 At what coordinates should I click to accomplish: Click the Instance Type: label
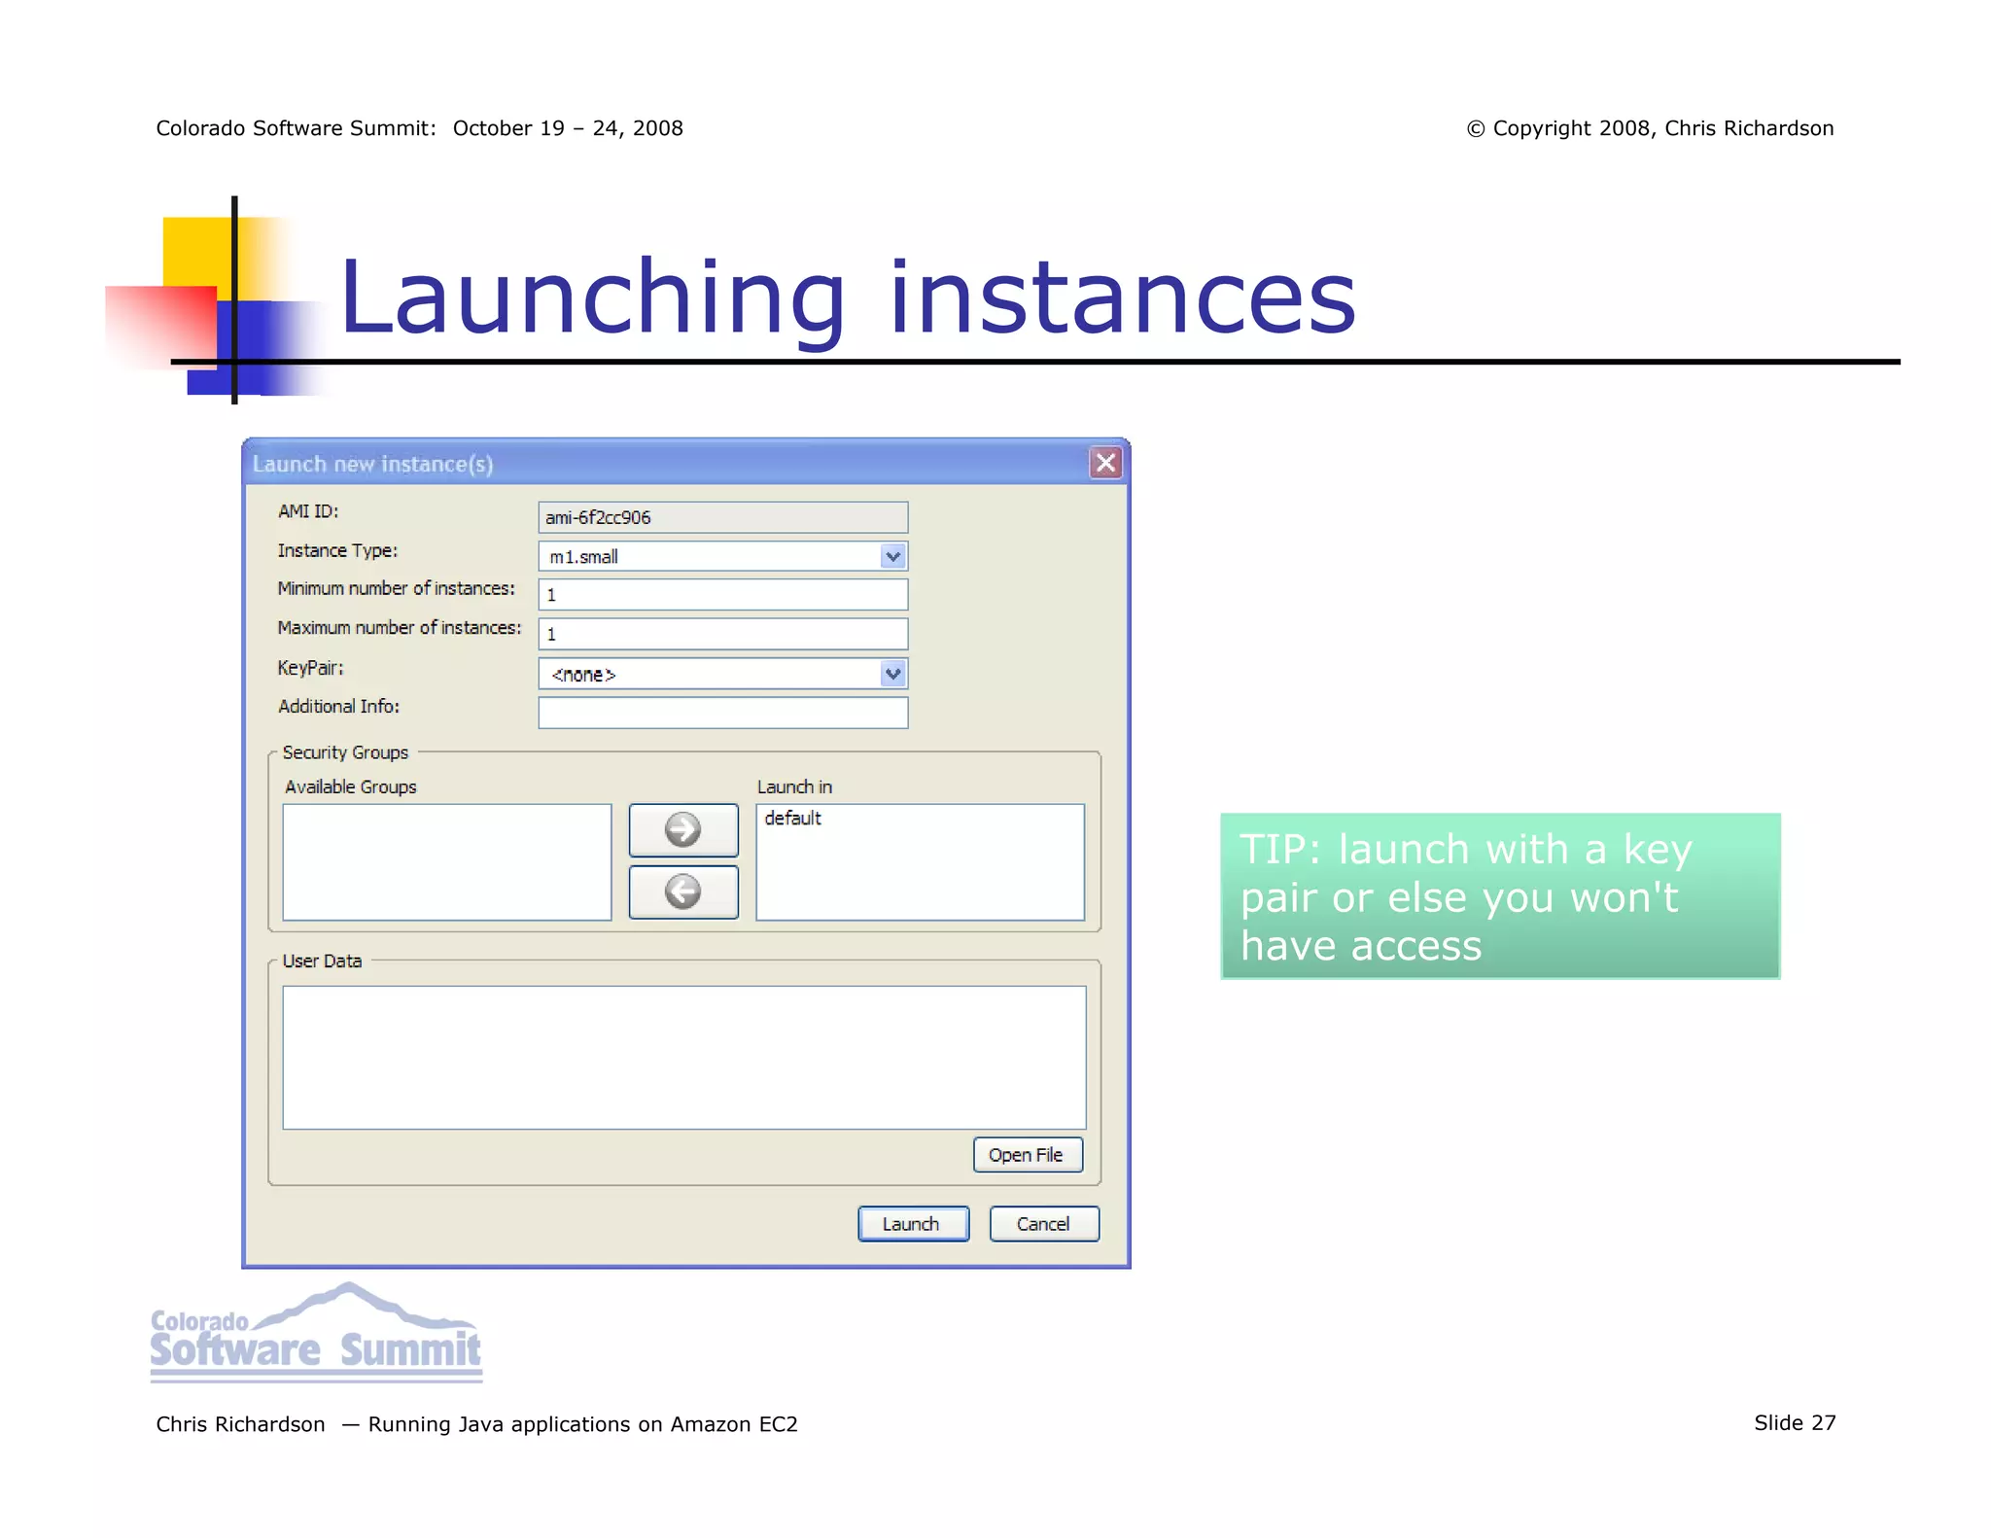click(337, 551)
